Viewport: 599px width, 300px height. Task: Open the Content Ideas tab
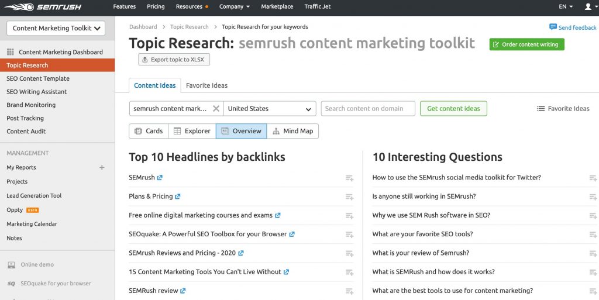pyautogui.click(x=154, y=85)
